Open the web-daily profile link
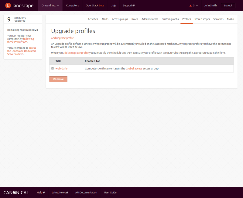This screenshot has height=198, width=243. (61, 69)
